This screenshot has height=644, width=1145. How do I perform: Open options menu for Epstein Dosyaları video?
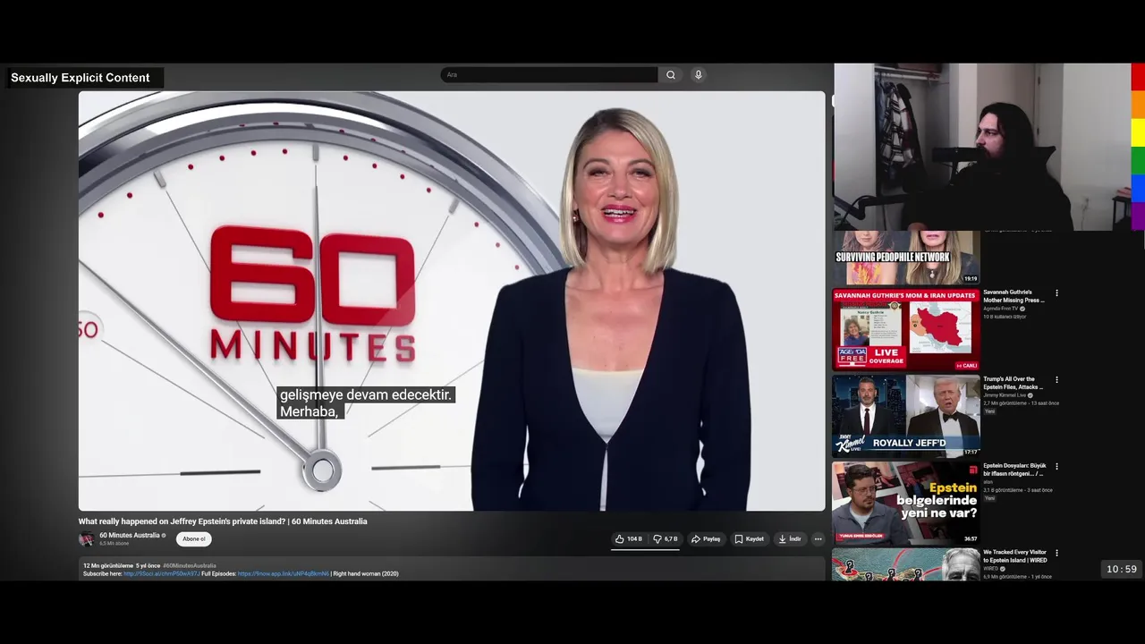pyautogui.click(x=1056, y=467)
